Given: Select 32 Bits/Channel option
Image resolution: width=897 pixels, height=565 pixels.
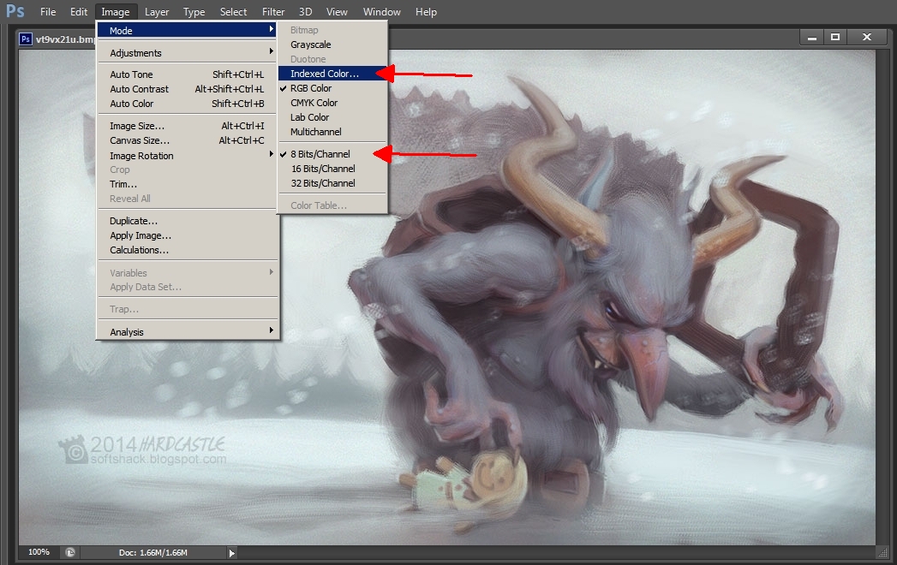Looking at the screenshot, I should click(332, 183).
